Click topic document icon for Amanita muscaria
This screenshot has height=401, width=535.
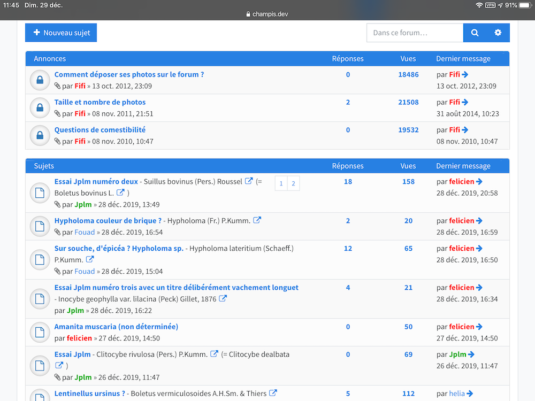click(x=40, y=333)
